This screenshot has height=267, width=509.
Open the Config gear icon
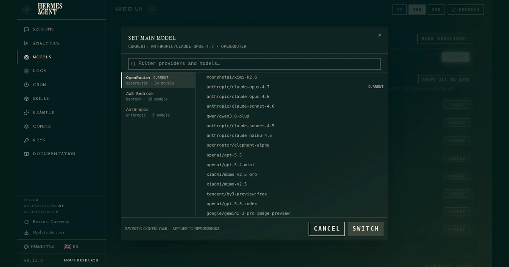pyautogui.click(x=26, y=126)
